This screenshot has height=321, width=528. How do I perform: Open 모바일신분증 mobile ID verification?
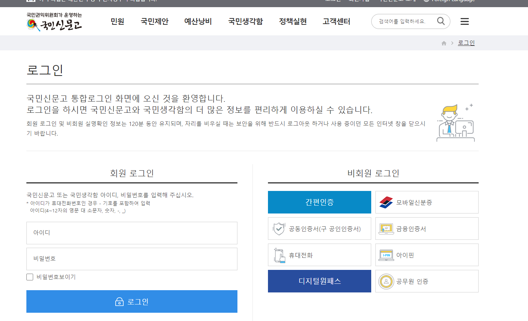(x=426, y=202)
